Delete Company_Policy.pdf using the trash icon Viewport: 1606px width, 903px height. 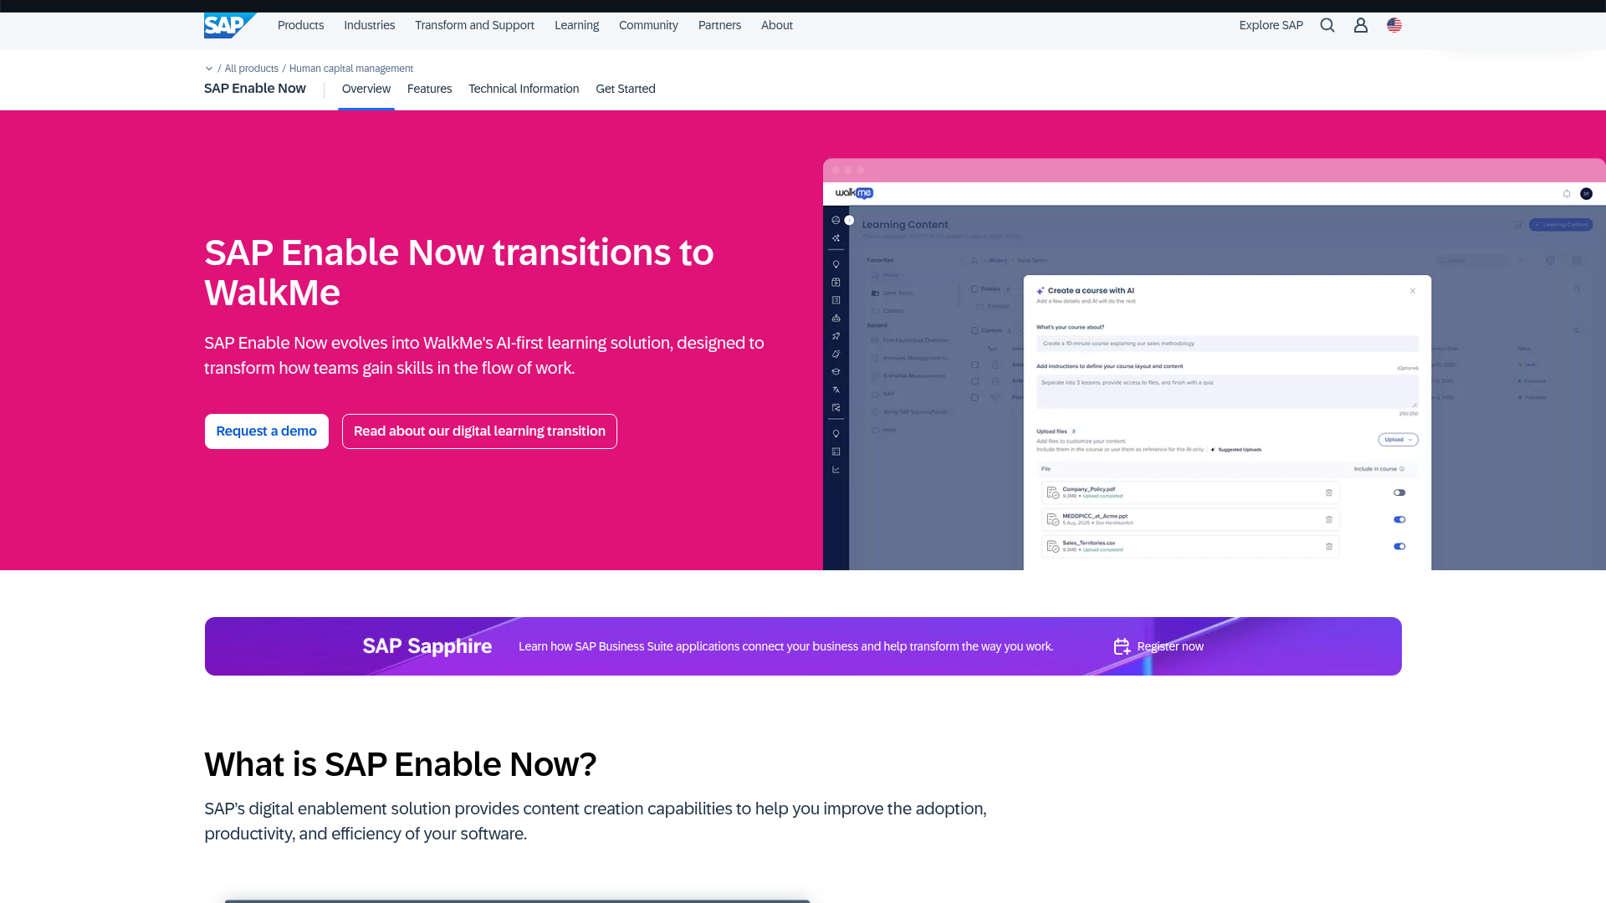[x=1330, y=492]
